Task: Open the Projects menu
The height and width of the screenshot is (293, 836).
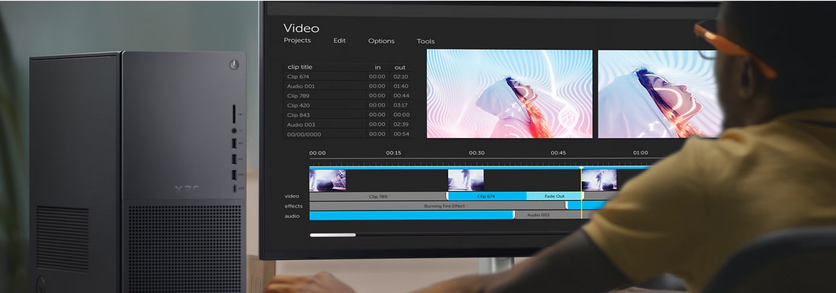Action: pyautogui.click(x=297, y=40)
